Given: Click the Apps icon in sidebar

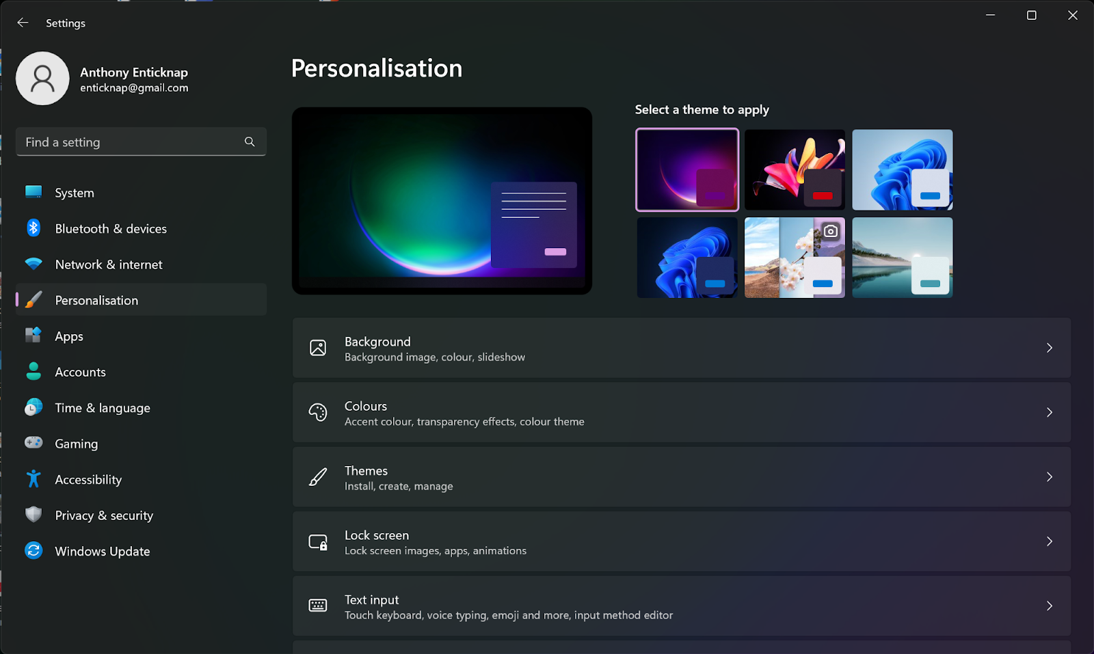Looking at the screenshot, I should [34, 335].
